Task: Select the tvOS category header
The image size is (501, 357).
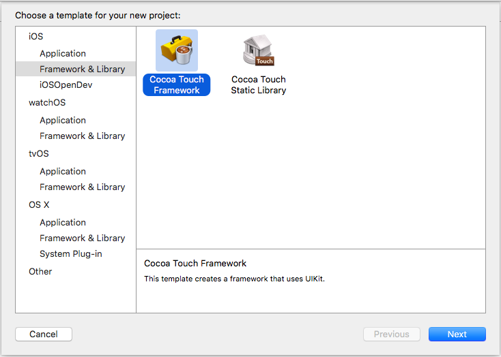Action: point(39,154)
